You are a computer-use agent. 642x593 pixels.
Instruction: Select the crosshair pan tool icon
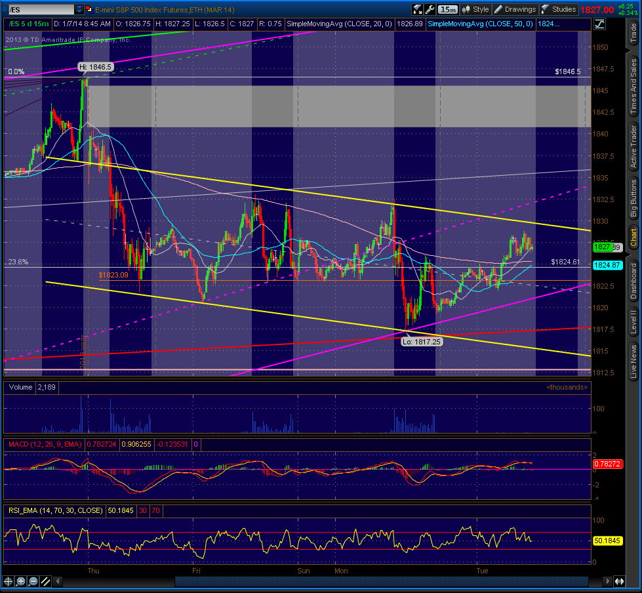8,581
